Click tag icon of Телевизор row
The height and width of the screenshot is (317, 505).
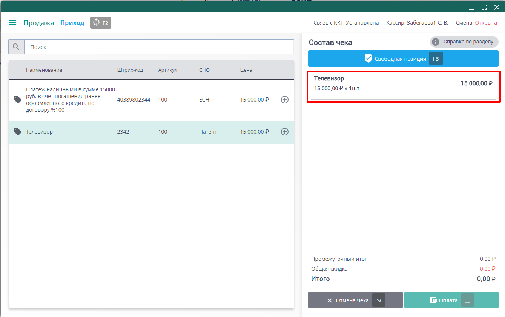[18, 132]
